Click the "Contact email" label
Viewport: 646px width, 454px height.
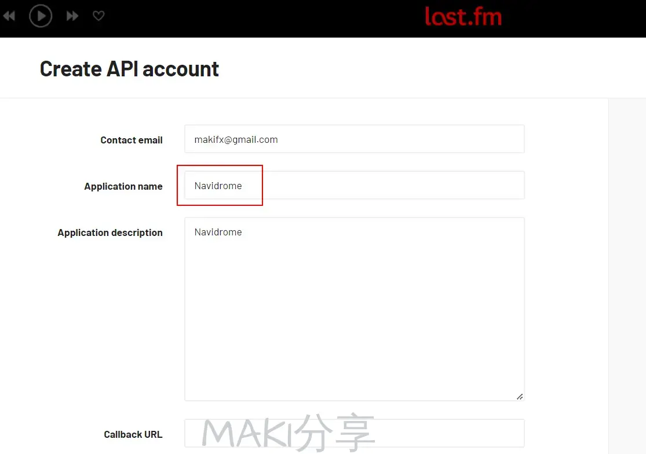(132, 140)
